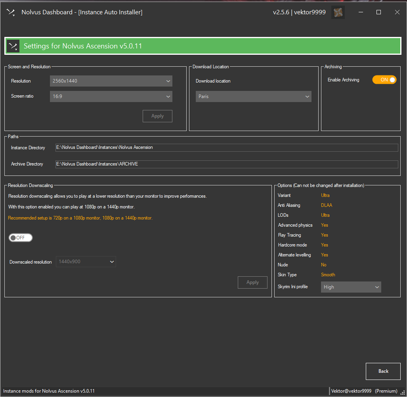Viewport: 407px width, 397px height.
Task: Click the orange Recommended setup text
Action: tap(80, 218)
